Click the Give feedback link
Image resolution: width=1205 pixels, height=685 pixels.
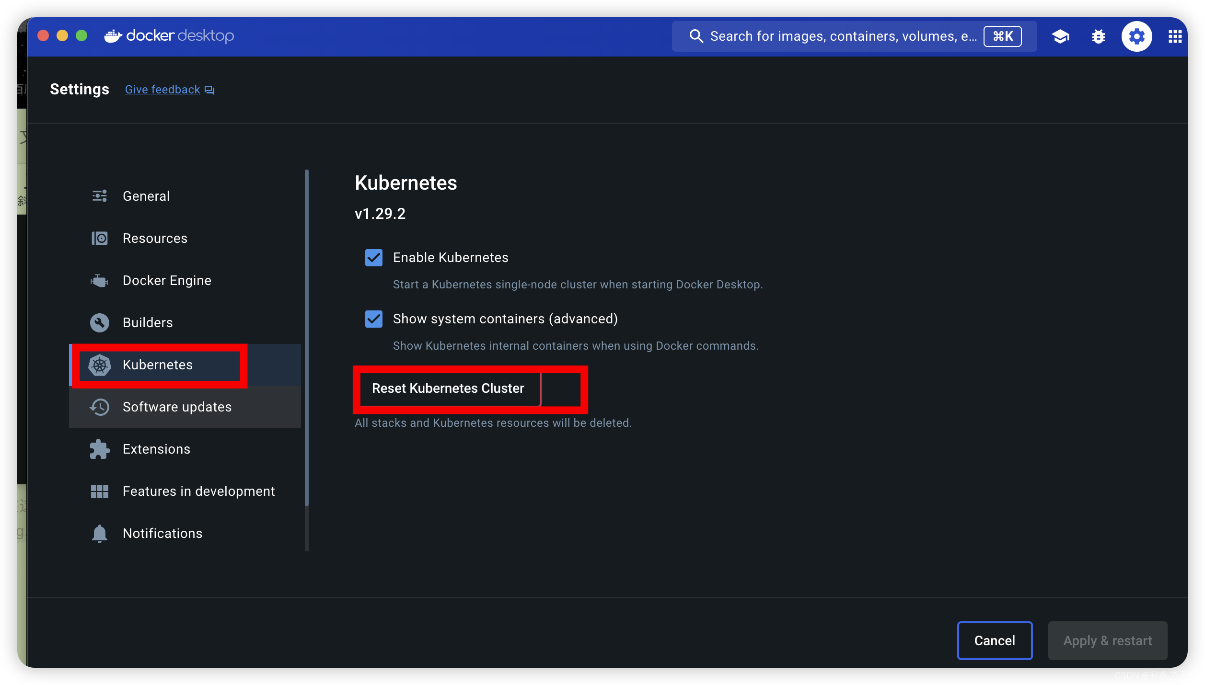pyautogui.click(x=162, y=90)
